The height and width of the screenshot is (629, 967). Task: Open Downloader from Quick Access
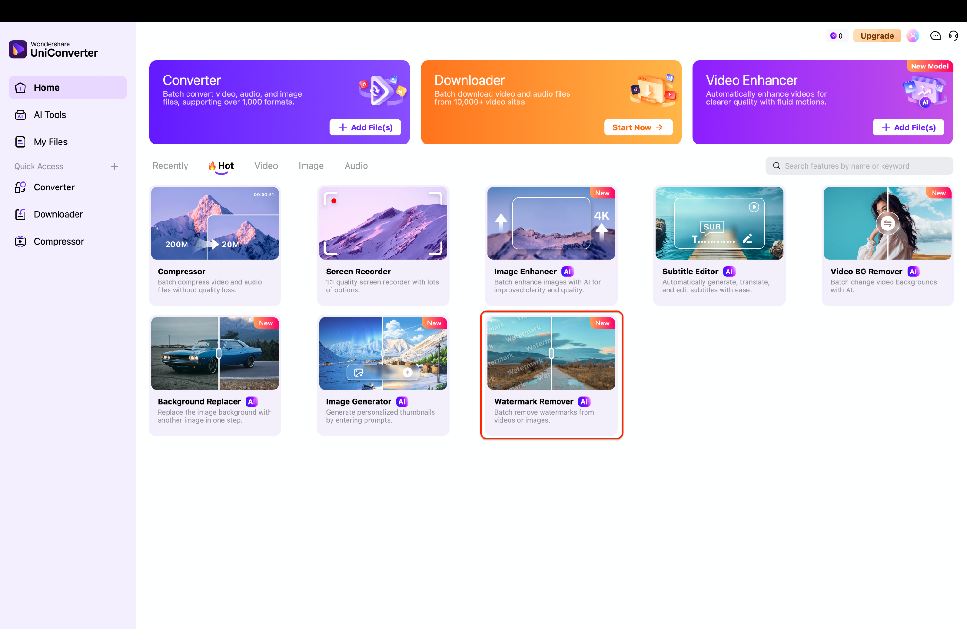(68, 214)
